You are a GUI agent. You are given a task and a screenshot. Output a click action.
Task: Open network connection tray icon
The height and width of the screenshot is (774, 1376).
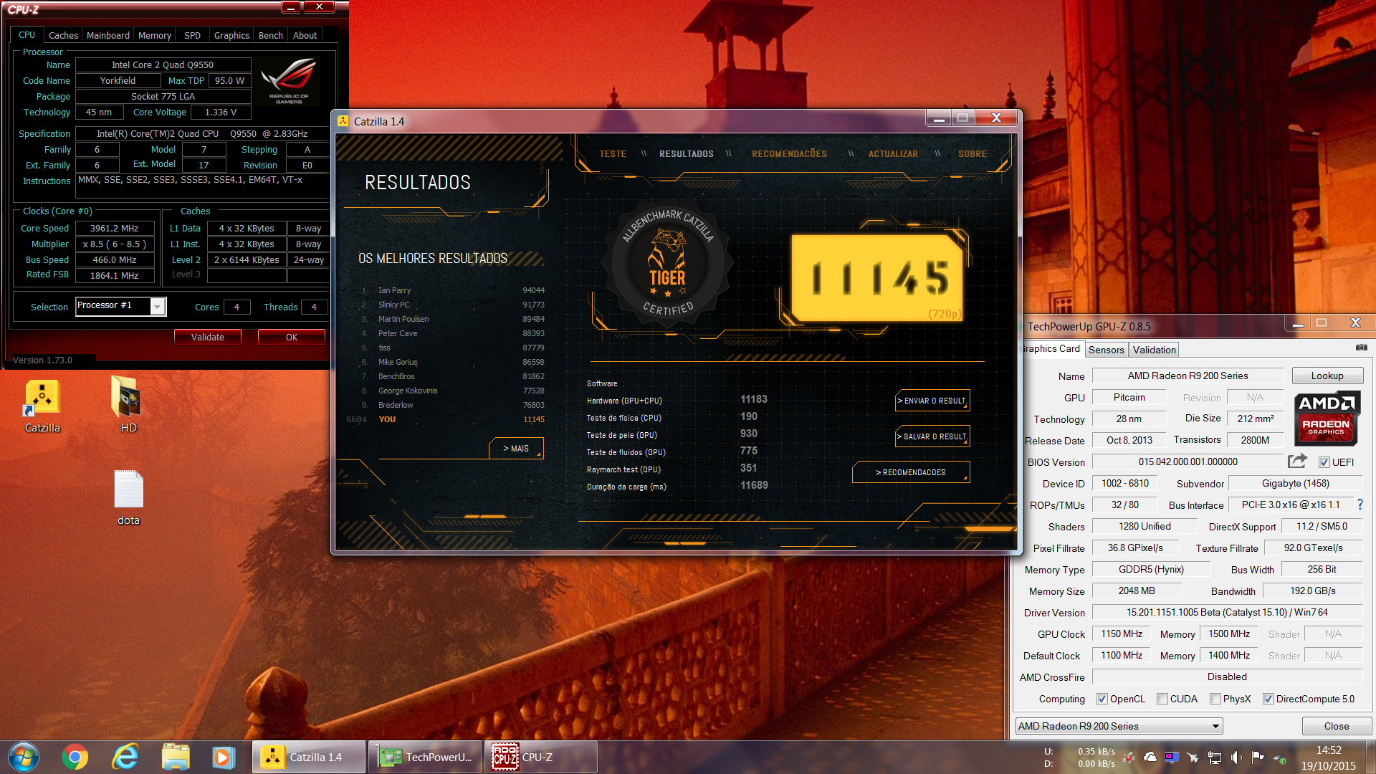pos(1215,757)
